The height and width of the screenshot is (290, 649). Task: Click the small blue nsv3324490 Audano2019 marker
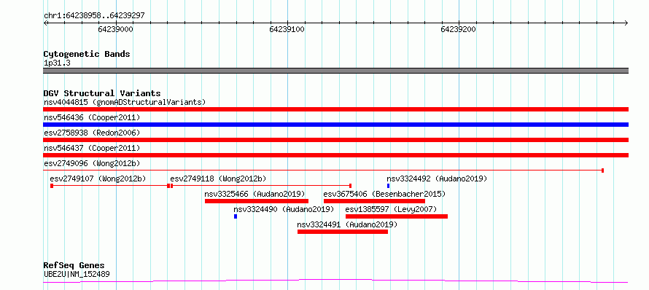236,216
